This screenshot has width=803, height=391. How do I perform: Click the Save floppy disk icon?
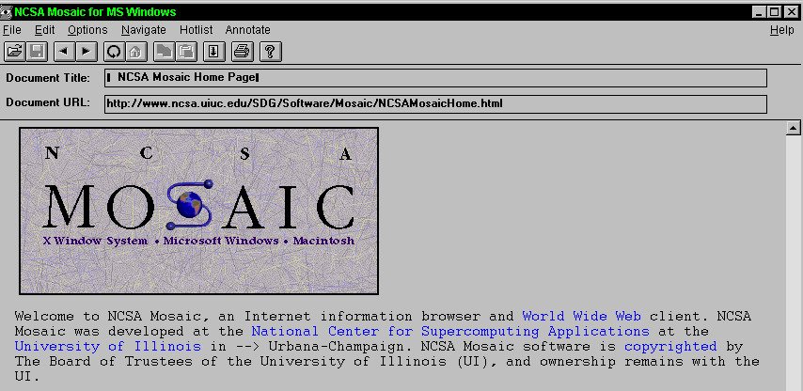pyautogui.click(x=37, y=52)
